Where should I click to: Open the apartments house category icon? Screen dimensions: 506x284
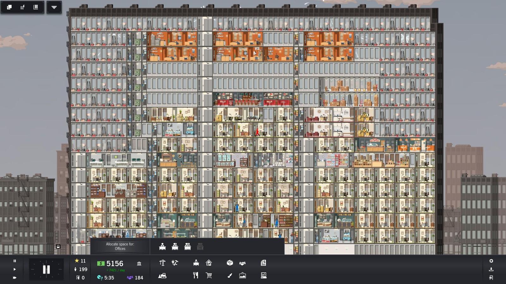[209, 263]
